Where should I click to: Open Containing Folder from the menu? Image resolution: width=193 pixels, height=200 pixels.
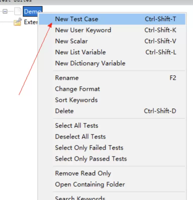(x=112, y=184)
